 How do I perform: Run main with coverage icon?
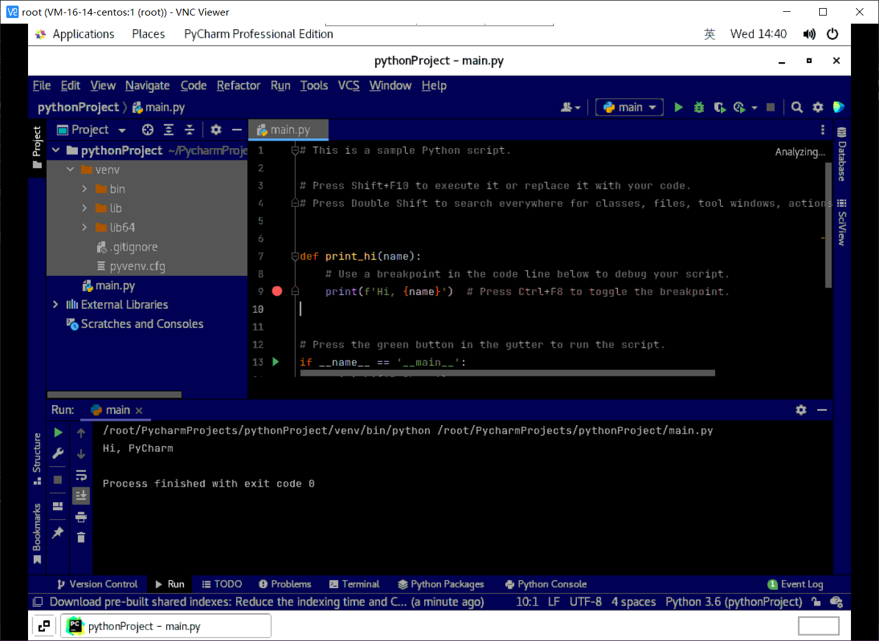[720, 107]
